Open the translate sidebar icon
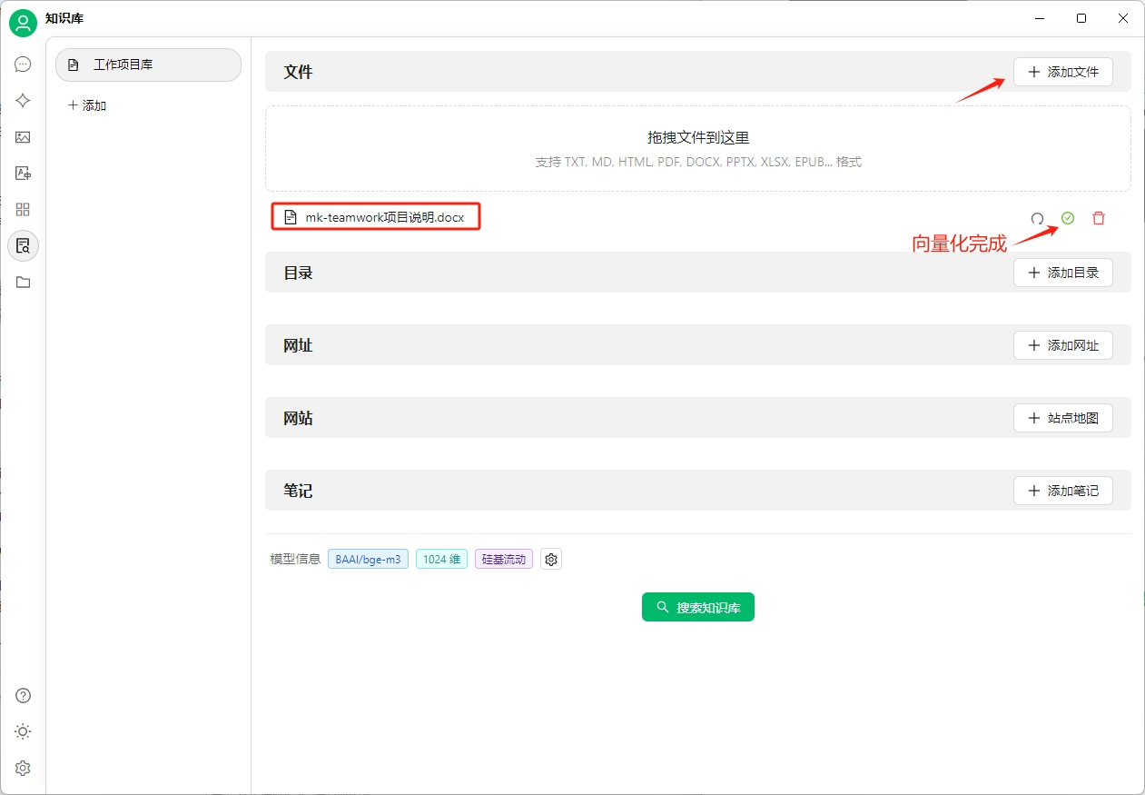Image resolution: width=1145 pixels, height=795 pixels. click(x=23, y=174)
